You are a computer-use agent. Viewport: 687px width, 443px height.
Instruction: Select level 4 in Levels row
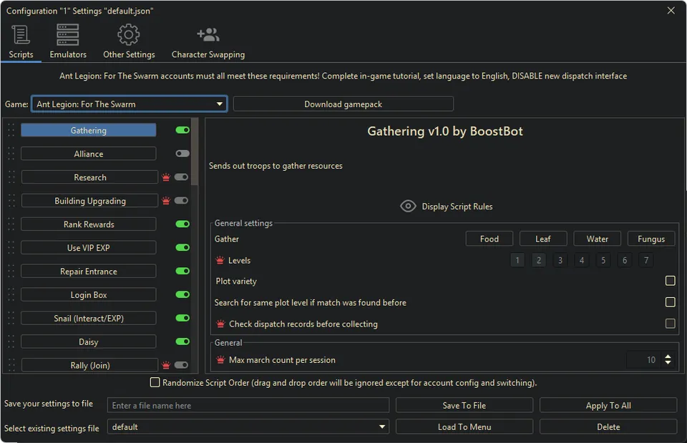[x=582, y=260]
